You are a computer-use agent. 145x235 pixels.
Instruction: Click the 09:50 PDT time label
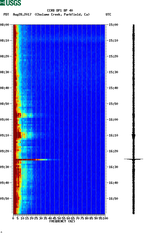pos(5,199)
